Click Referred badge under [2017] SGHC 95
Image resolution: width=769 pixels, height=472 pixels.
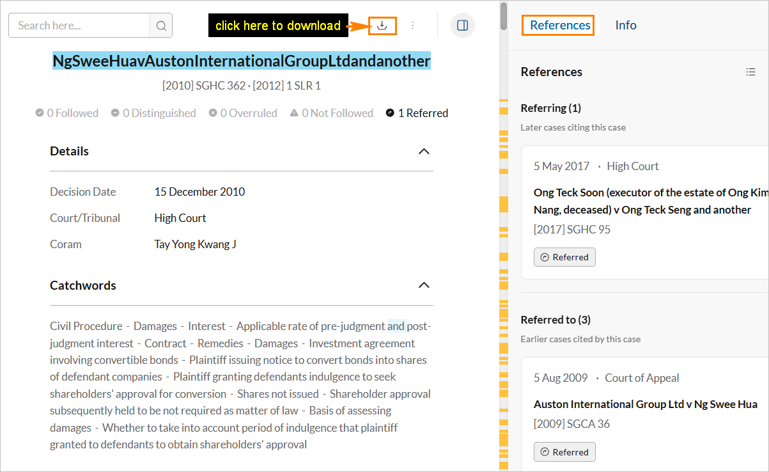point(564,257)
